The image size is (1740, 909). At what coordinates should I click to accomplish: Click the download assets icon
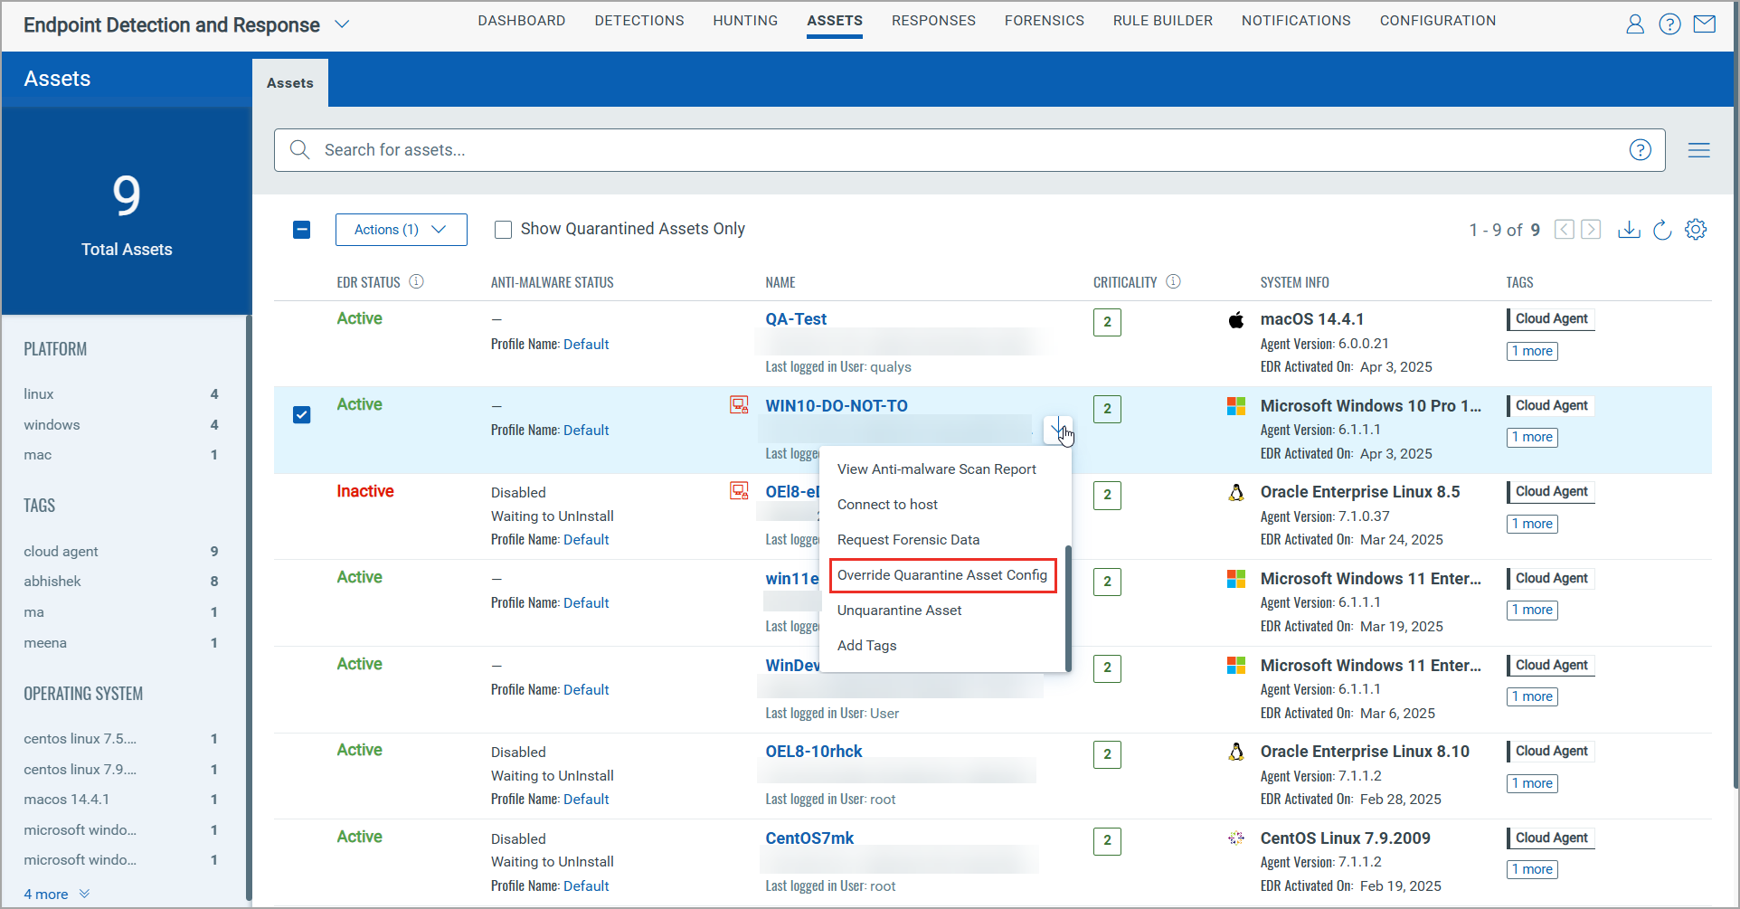[x=1629, y=230]
